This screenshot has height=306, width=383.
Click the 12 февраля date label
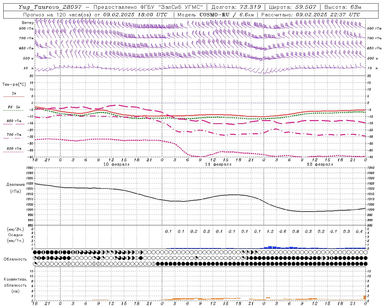(320, 164)
